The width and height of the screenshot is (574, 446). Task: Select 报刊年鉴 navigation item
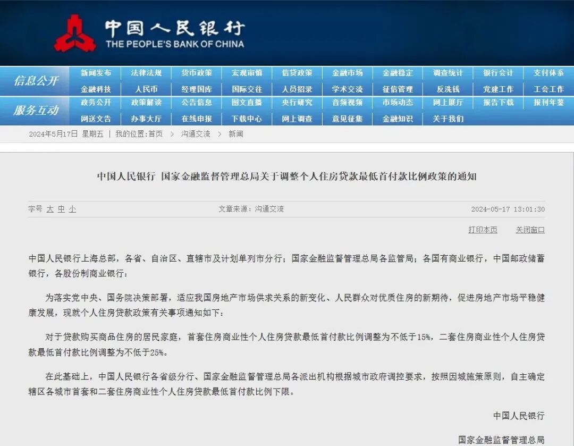coord(548,103)
